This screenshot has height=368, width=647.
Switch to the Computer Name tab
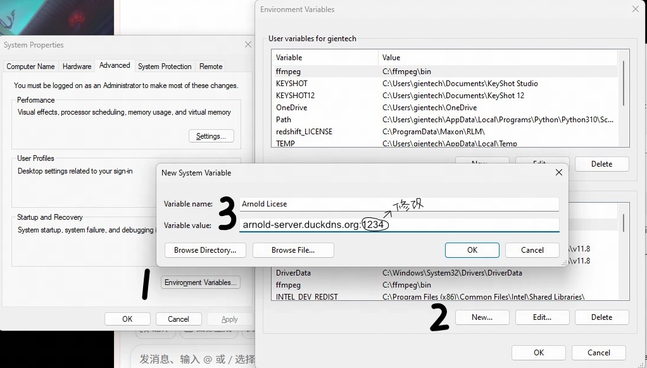click(30, 67)
